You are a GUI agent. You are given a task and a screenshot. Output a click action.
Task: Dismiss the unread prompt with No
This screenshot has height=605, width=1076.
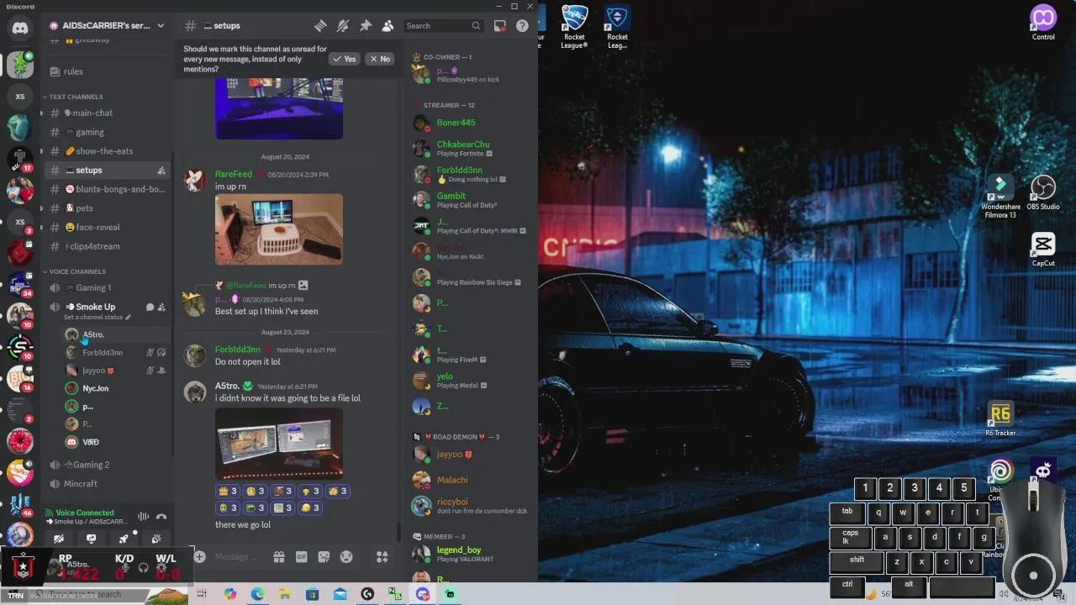[378, 59]
